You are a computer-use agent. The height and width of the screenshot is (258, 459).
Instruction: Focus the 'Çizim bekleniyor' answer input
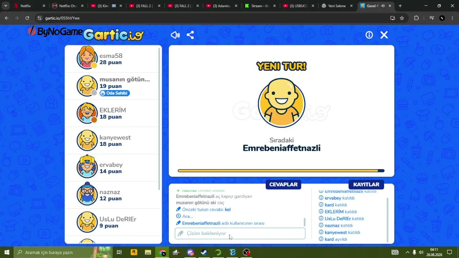point(240,233)
